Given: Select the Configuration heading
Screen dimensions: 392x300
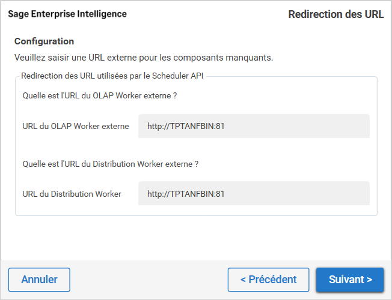Looking at the screenshot, I should click(44, 41).
